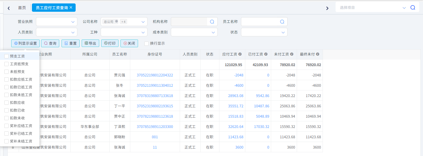Click 应付工资 value 28963.08

pyautogui.click(x=236, y=96)
